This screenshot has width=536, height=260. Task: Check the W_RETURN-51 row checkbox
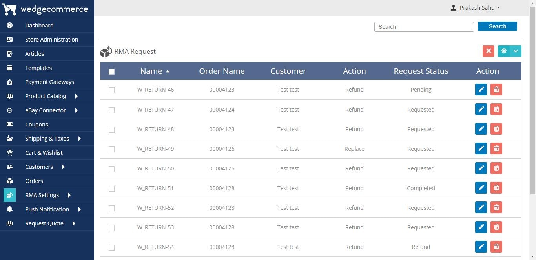tap(111, 189)
